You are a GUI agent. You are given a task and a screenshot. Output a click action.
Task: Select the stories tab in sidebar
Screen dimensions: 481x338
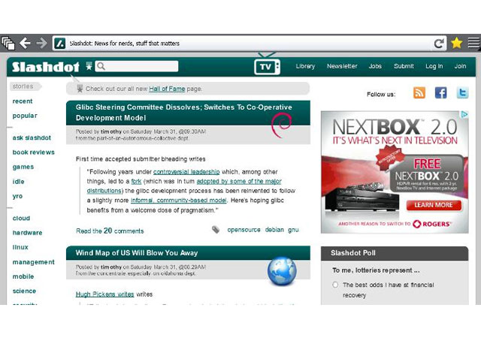[25, 86]
